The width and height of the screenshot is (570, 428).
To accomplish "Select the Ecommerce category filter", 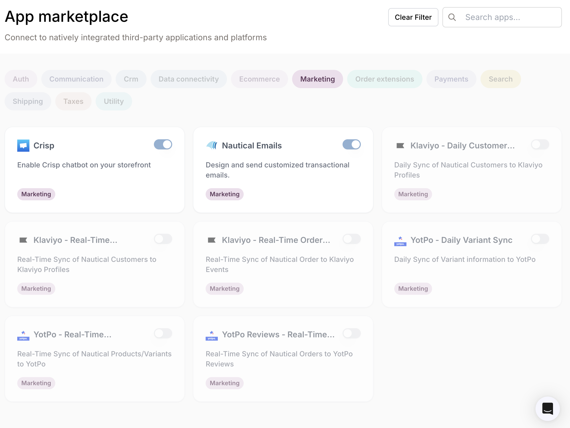I will (x=259, y=79).
